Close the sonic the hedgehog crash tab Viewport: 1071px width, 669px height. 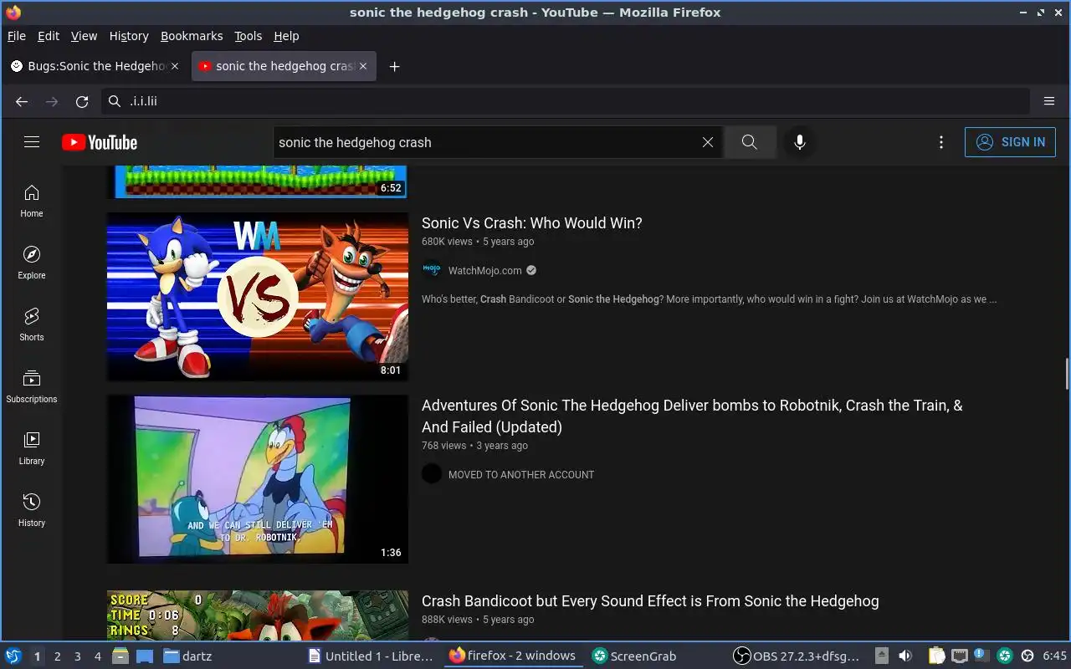[x=363, y=66]
